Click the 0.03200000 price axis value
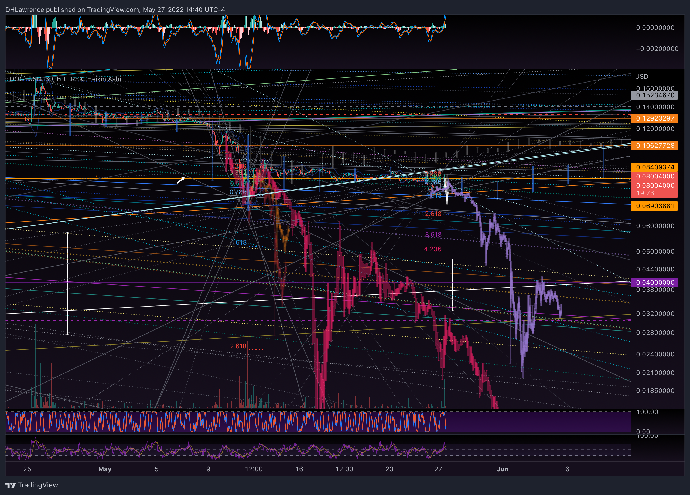This screenshot has width=690, height=495. 655,314
